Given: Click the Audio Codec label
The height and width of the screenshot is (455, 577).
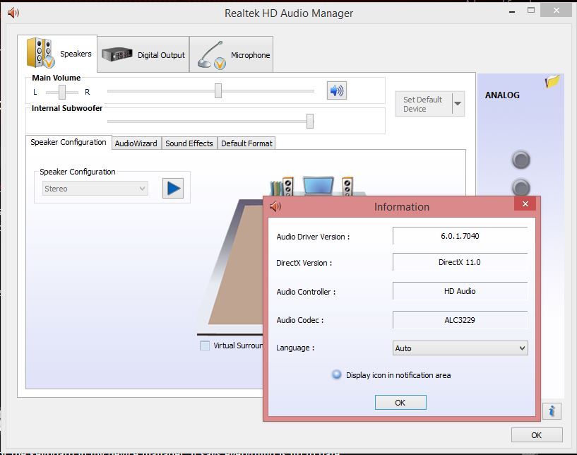Looking at the screenshot, I should coord(300,320).
